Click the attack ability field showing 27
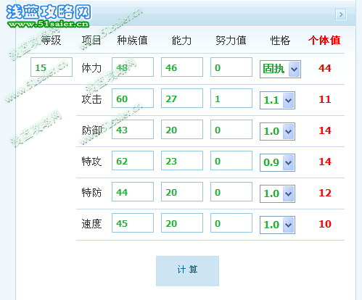 click(x=182, y=98)
